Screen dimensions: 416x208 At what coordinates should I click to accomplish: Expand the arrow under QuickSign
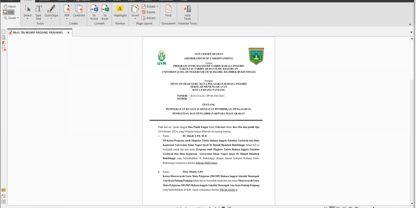coord(51,19)
